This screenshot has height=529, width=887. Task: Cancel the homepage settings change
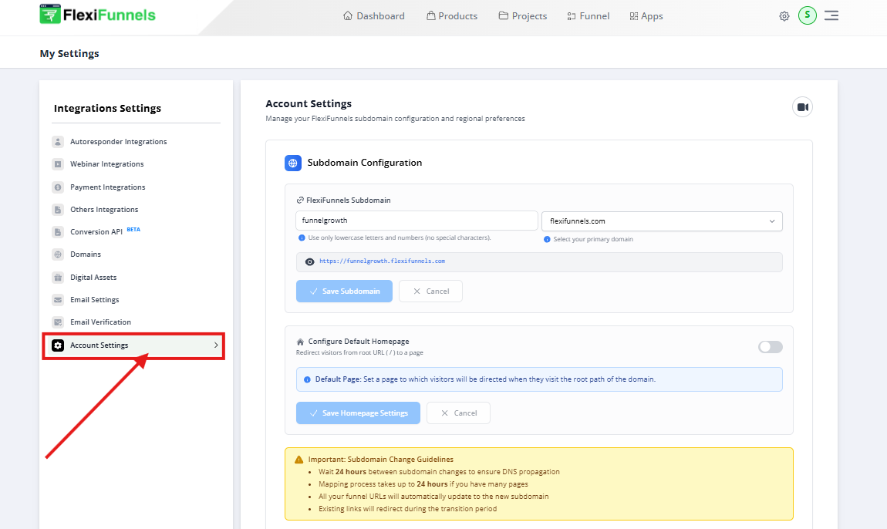tap(458, 413)
